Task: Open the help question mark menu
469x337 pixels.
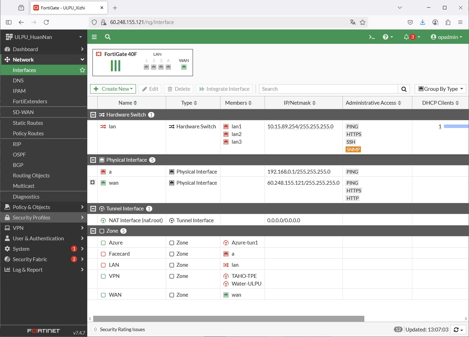Action: [x=387, y=37]
